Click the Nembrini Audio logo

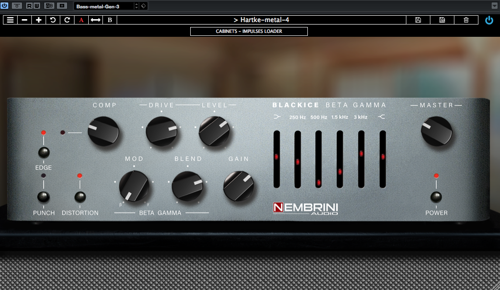pyautogui.click(x=305, y=209)
